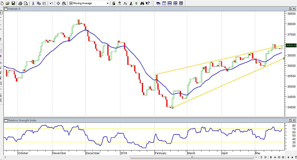
Task: Click the Save floppy disk icon
Action: point(13,4)
